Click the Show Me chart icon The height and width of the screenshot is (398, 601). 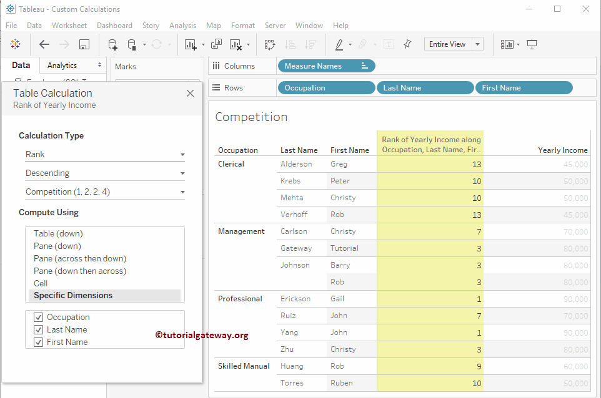[507, 44]
